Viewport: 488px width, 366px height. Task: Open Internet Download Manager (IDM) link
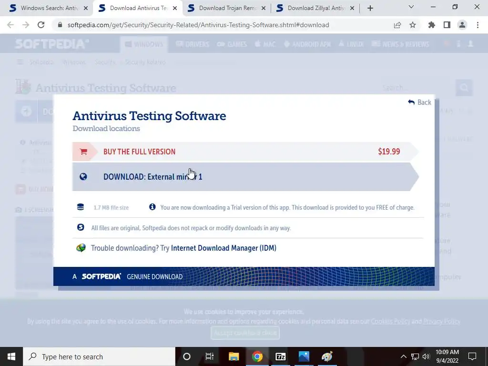(224, 248)
